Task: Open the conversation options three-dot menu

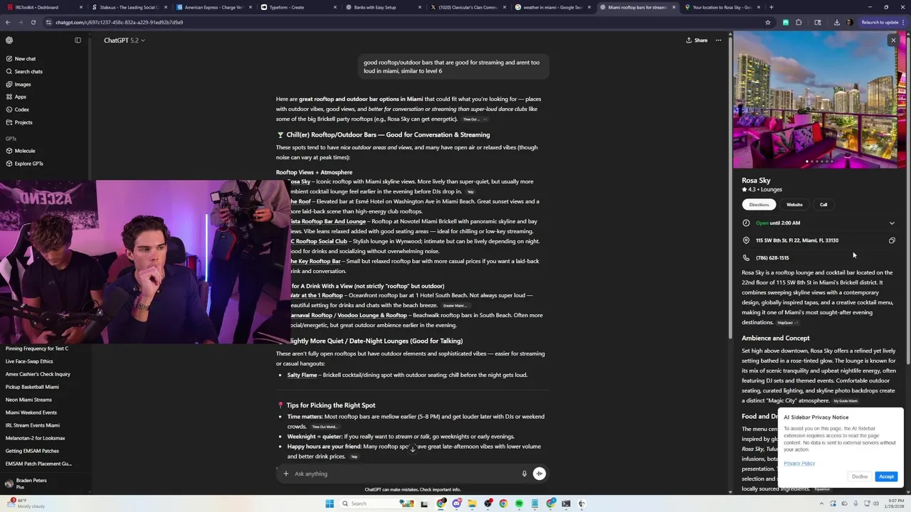Action: 718,41
